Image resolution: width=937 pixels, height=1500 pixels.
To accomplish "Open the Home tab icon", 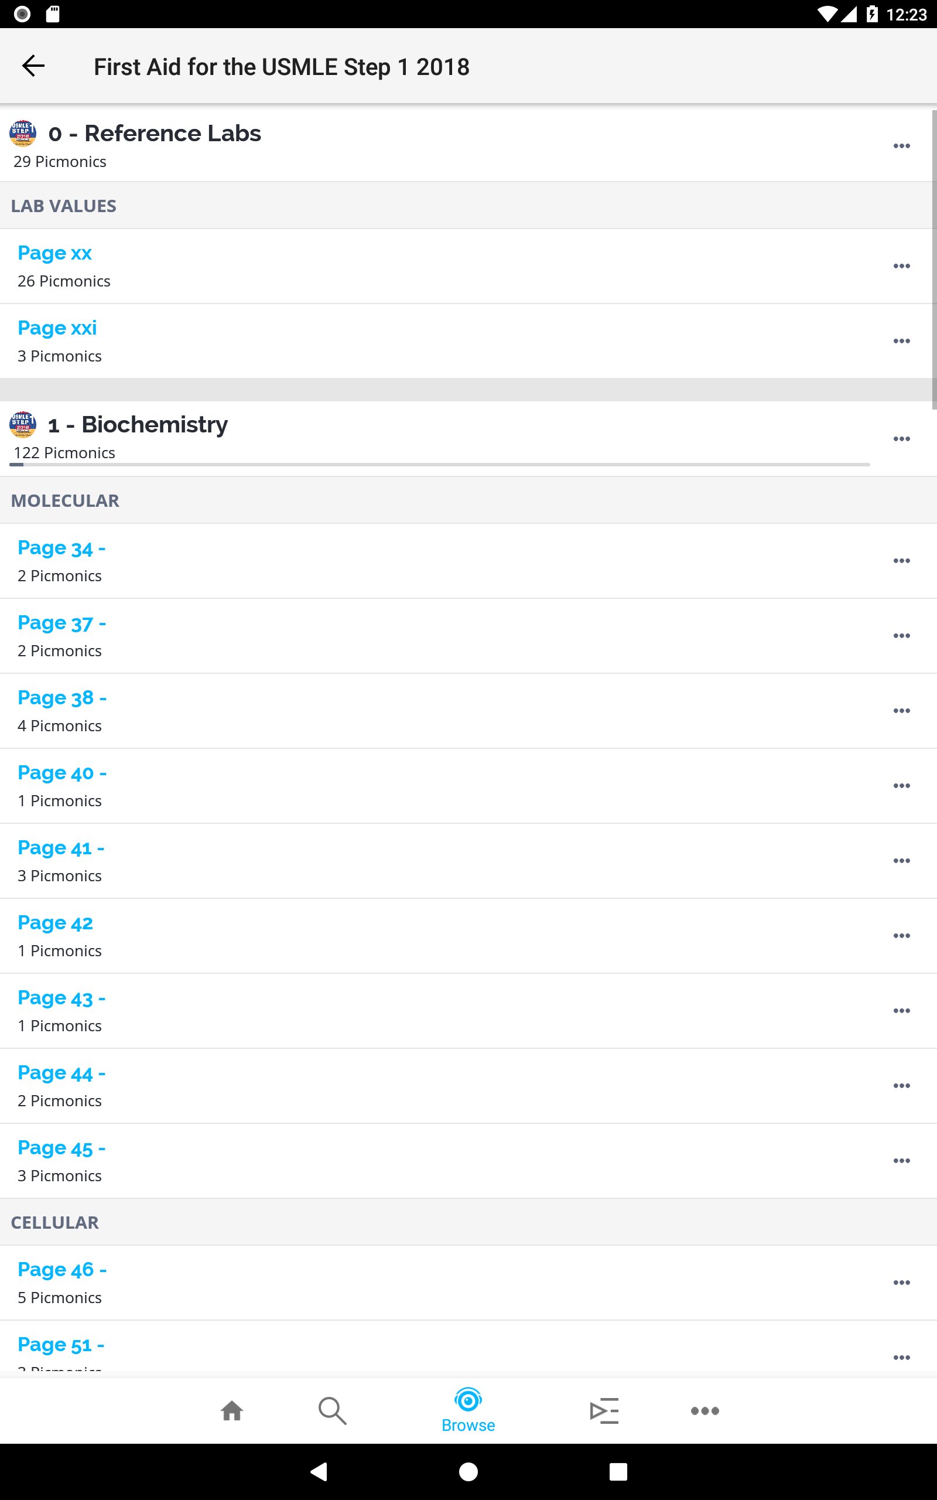I will click(232, 1411).
